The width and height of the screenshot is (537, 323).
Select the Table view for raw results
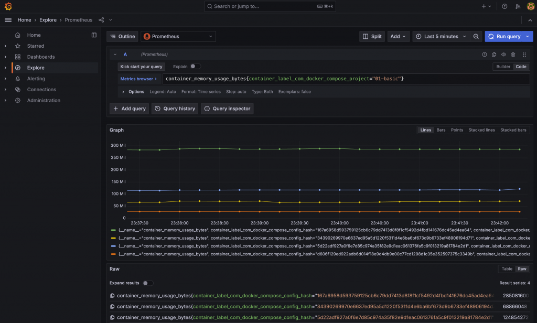(x=507, y=269)
